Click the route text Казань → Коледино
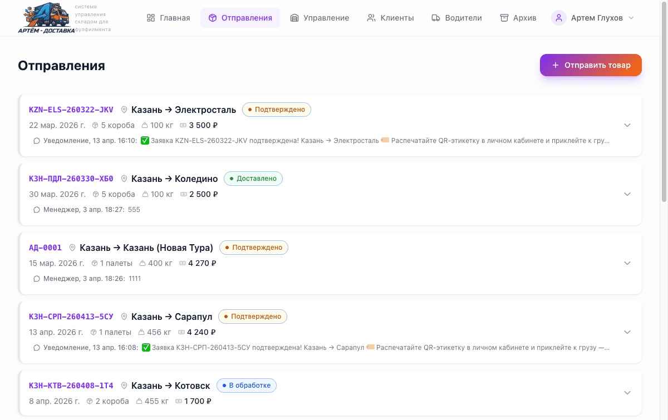Image resolution: width=668 pixels, height=420 pixels. 174,179
